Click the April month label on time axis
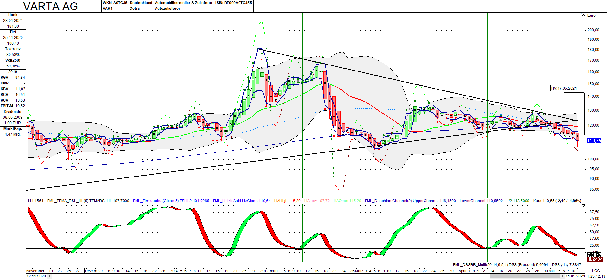 [x=462, y=271]
